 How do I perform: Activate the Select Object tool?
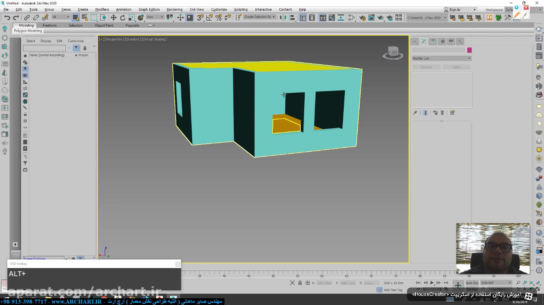pos(75,17)
